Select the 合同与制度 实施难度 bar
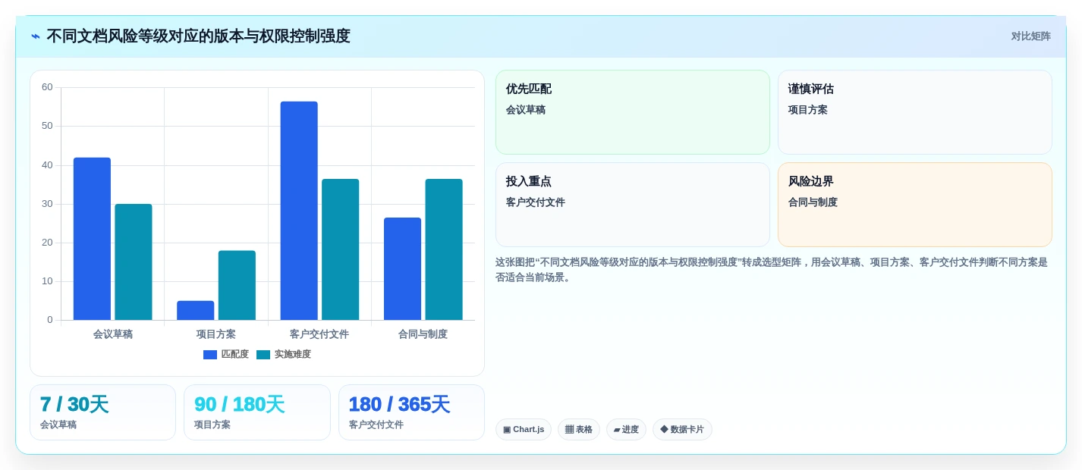The width and height of the screenshot is (1082, 470). click(444, 249)
